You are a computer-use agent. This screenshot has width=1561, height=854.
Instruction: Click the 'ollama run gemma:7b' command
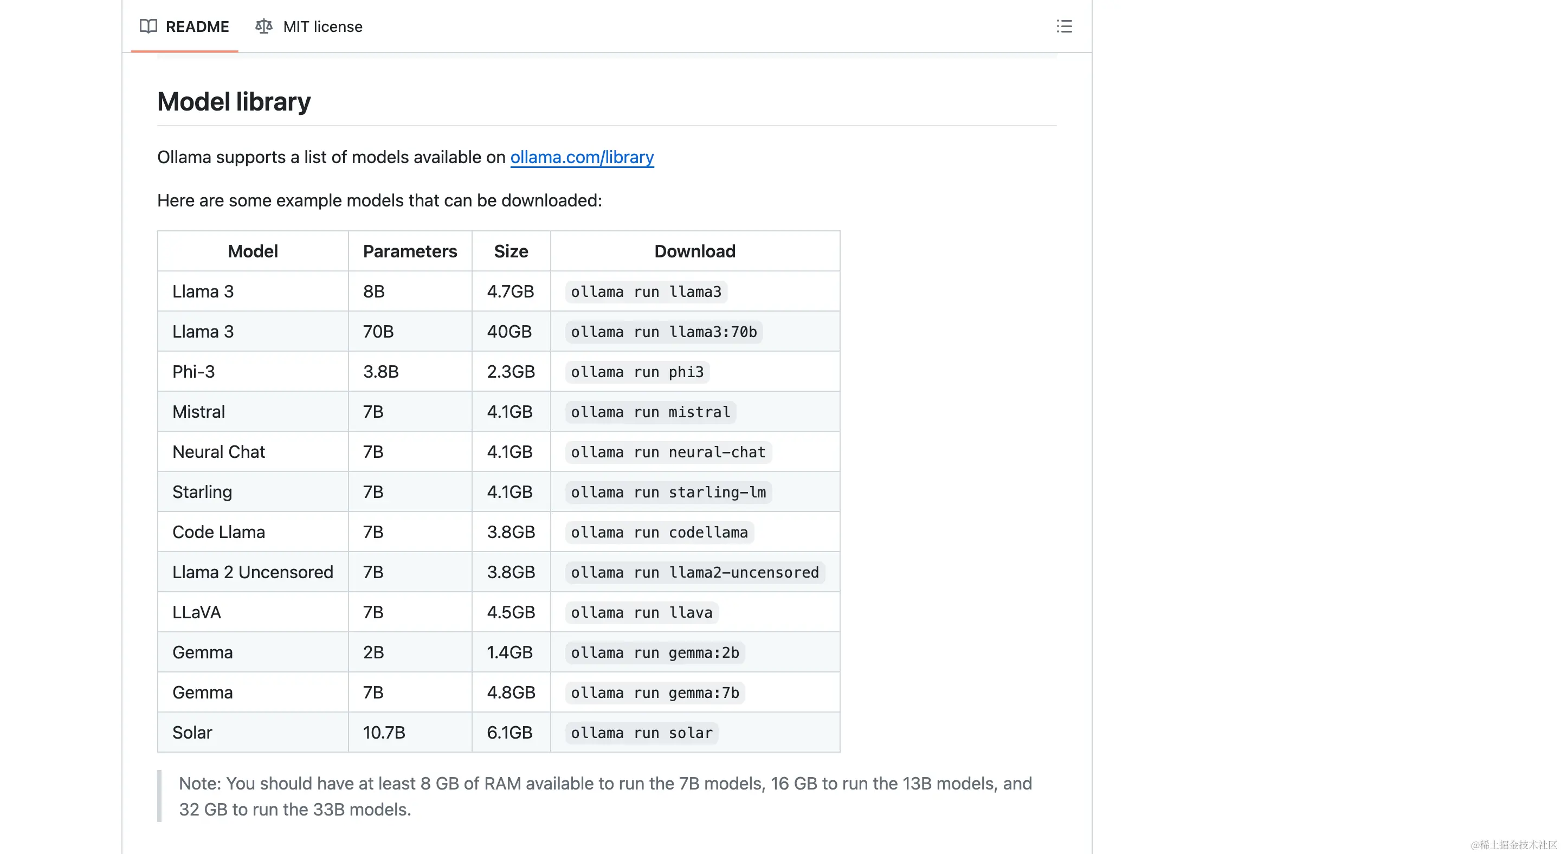point(654,693)
